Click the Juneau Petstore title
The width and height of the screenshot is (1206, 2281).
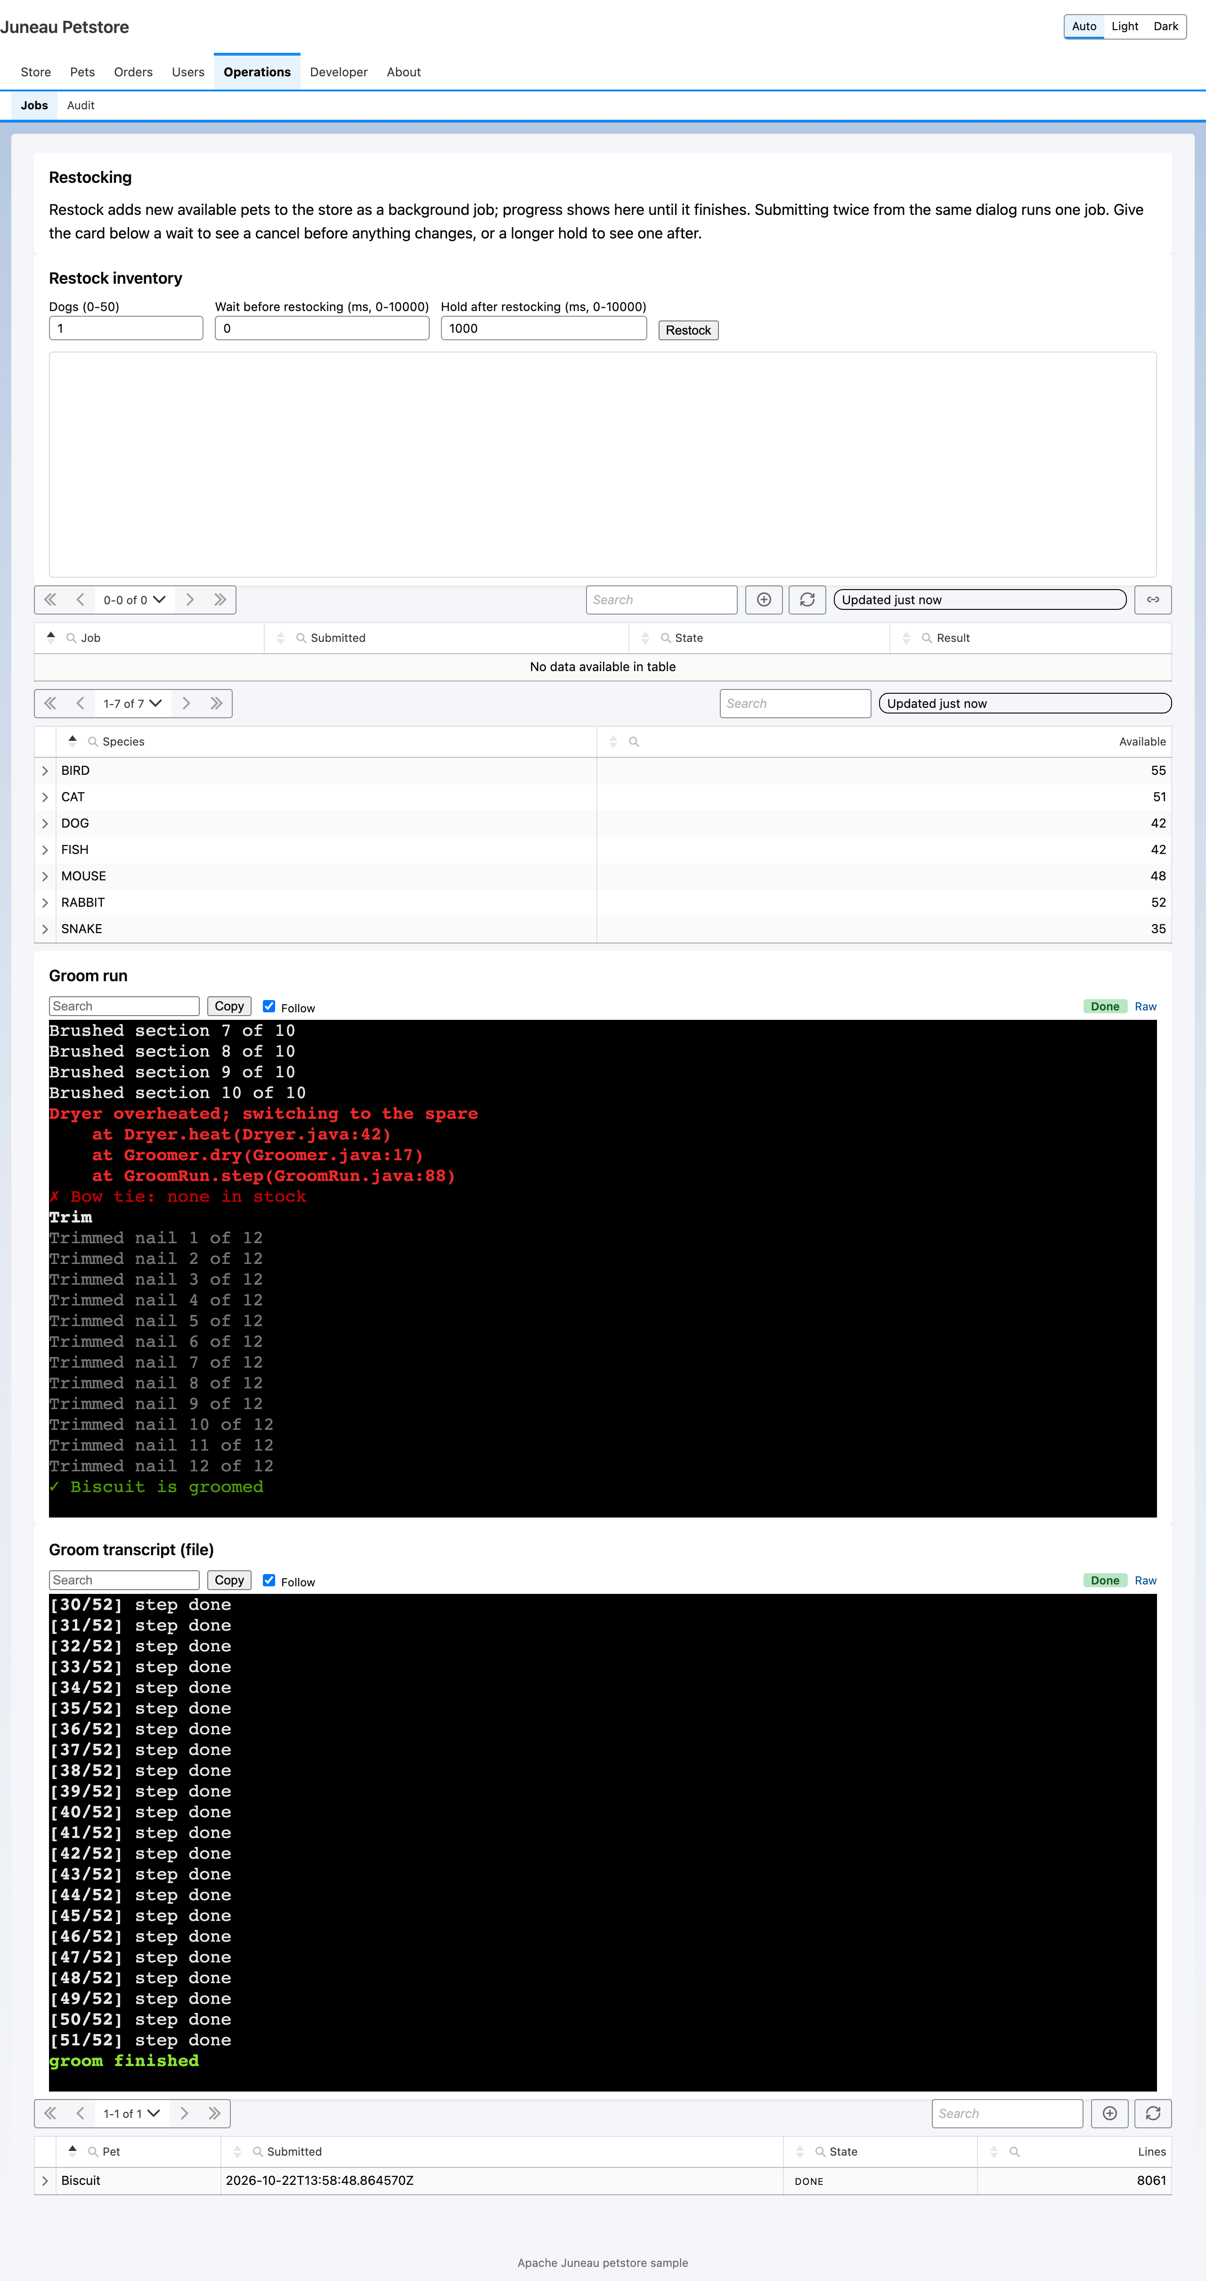click(65, 27)
